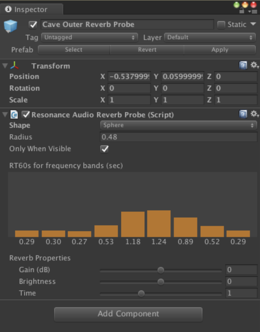Open Transform component help reference icon
Image resolution: width=260 pixels, height=332 pixels.
pyautogui.click(x=243, y=65)
